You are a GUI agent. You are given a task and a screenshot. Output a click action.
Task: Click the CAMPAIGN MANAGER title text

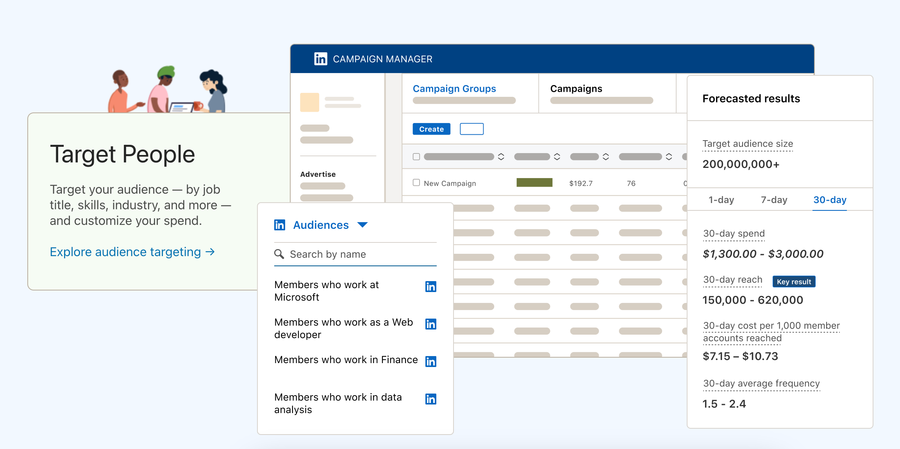382,59
